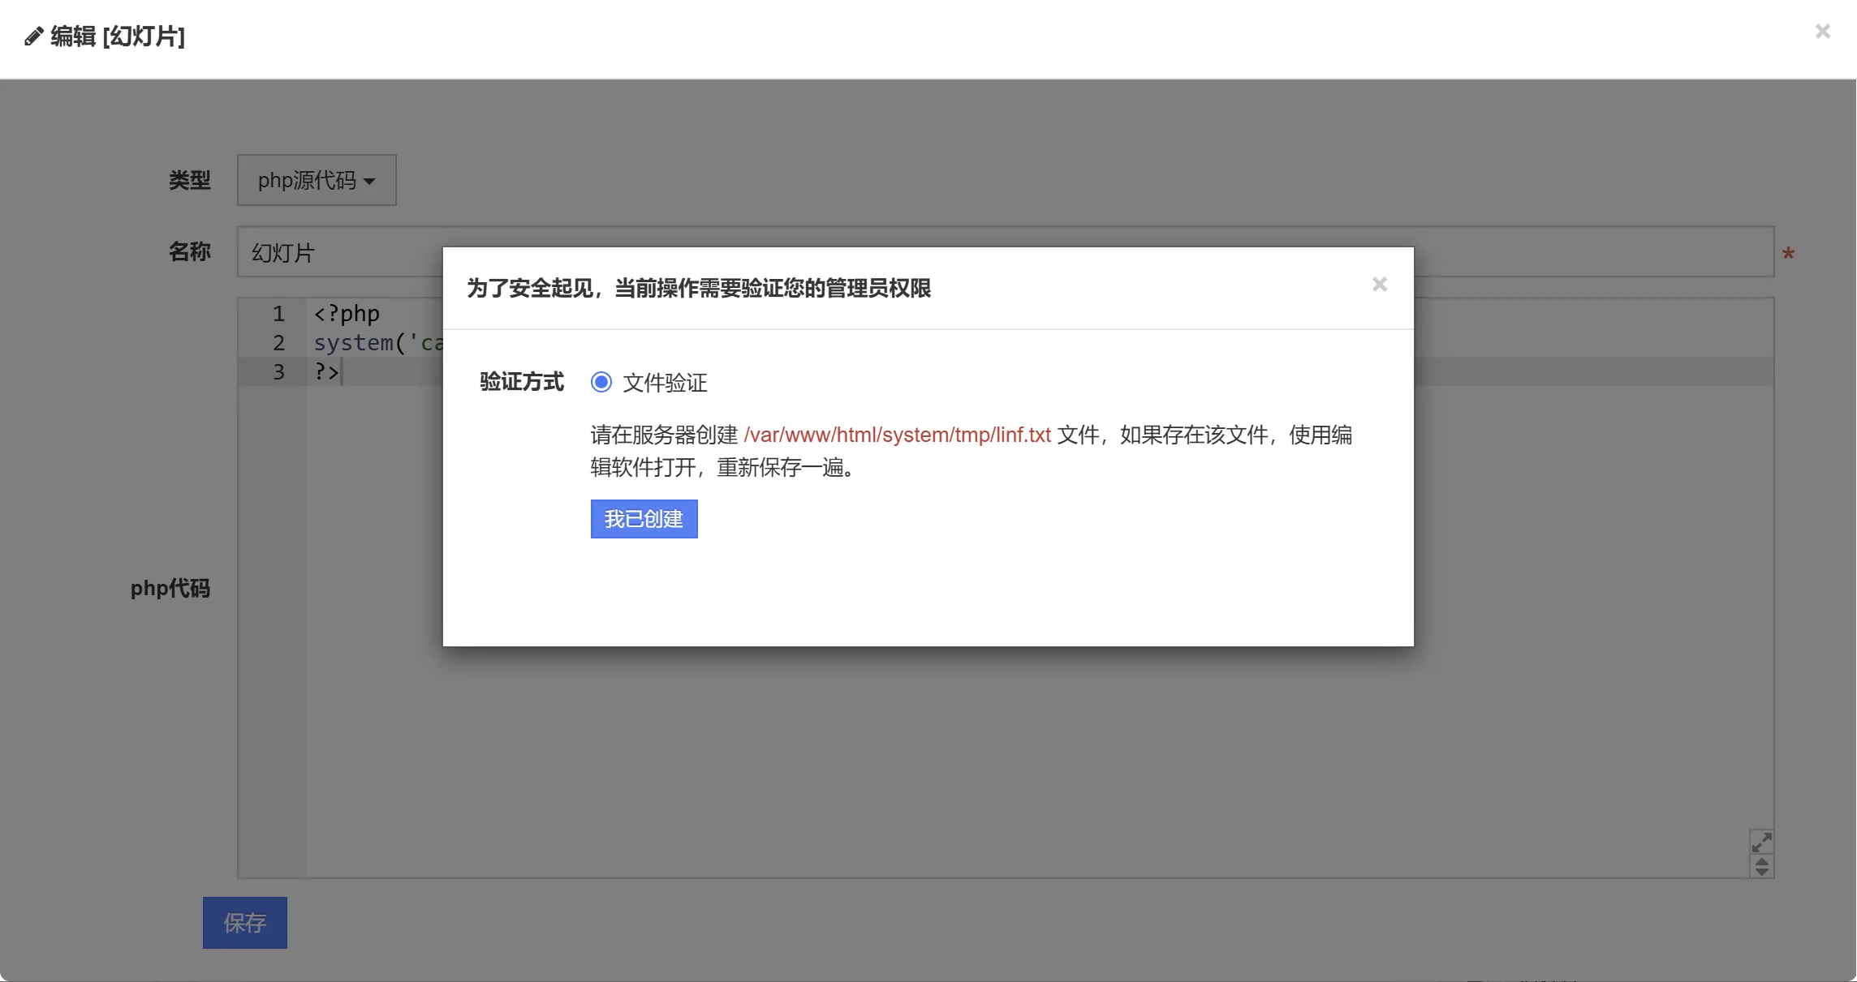Select the 文件验证 radio option
Screen dimensions: 1857x982
tap(601, 382)
